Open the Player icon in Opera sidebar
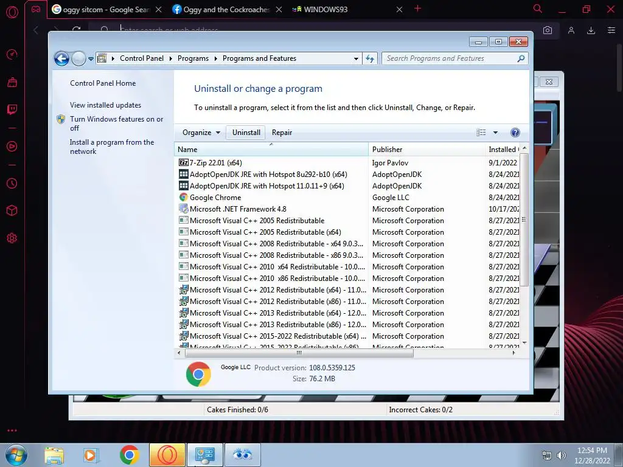 coord(12,146)
